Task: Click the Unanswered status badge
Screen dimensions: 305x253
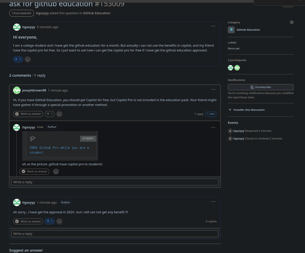Action: coord(22,13)
